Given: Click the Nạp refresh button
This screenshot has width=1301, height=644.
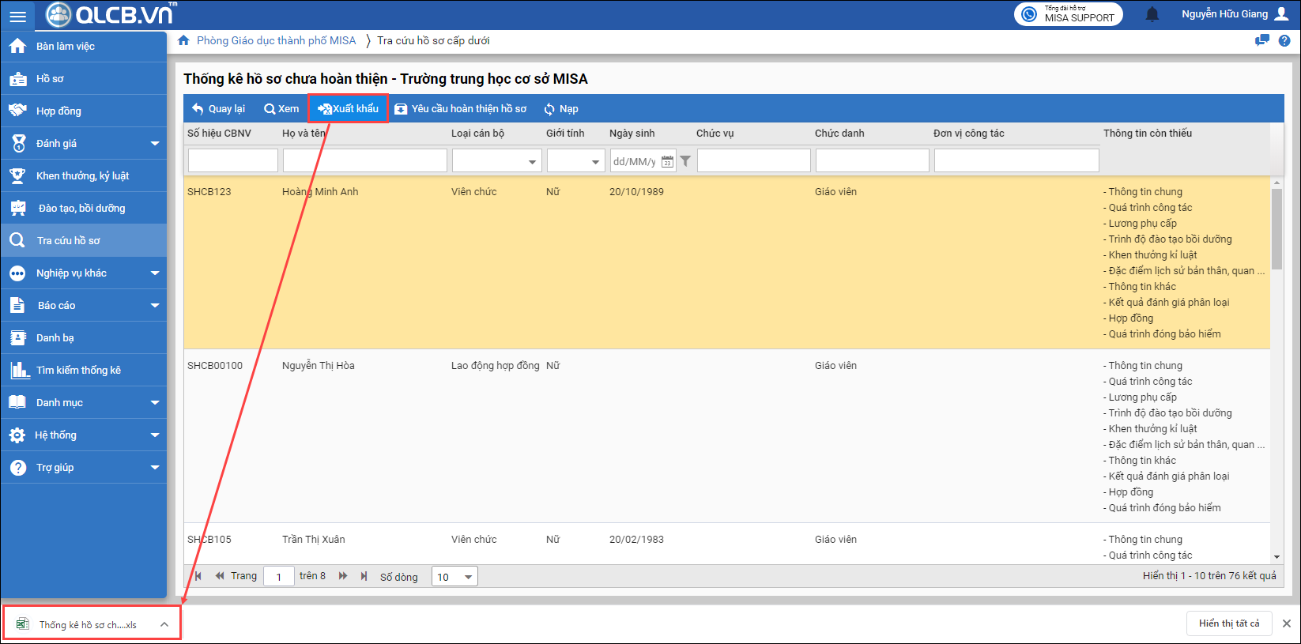Looking at the screenshot, I should pos(560,109).
